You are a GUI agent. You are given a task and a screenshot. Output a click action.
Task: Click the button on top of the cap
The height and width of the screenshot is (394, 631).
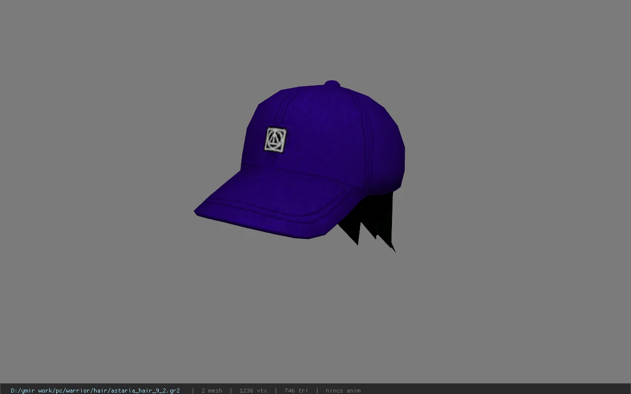pyautogui.click(x=332, y=85)
